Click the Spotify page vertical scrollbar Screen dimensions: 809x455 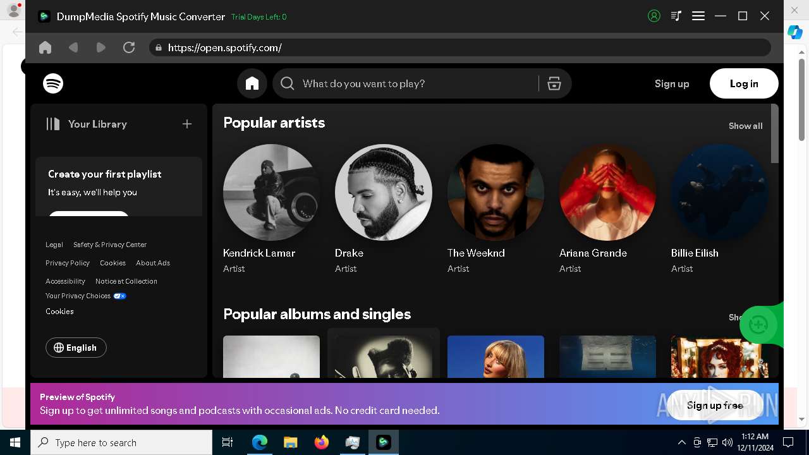pyautogui.click(x=775, y=134)
